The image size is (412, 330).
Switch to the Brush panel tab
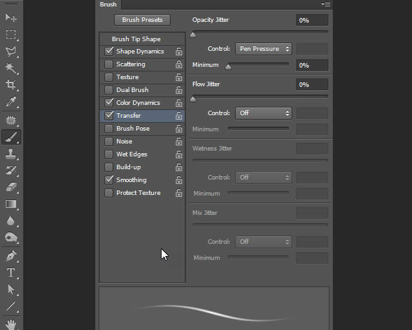tap(108, 5)
